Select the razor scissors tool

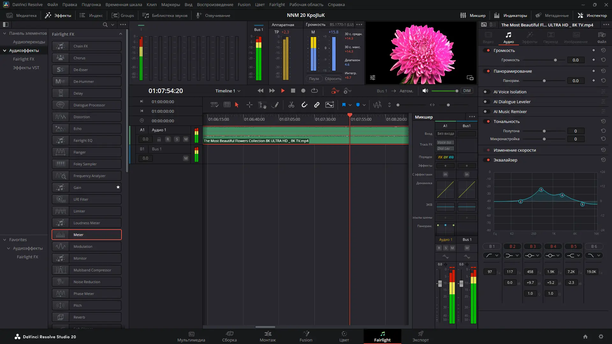click(x=291, y=105)
